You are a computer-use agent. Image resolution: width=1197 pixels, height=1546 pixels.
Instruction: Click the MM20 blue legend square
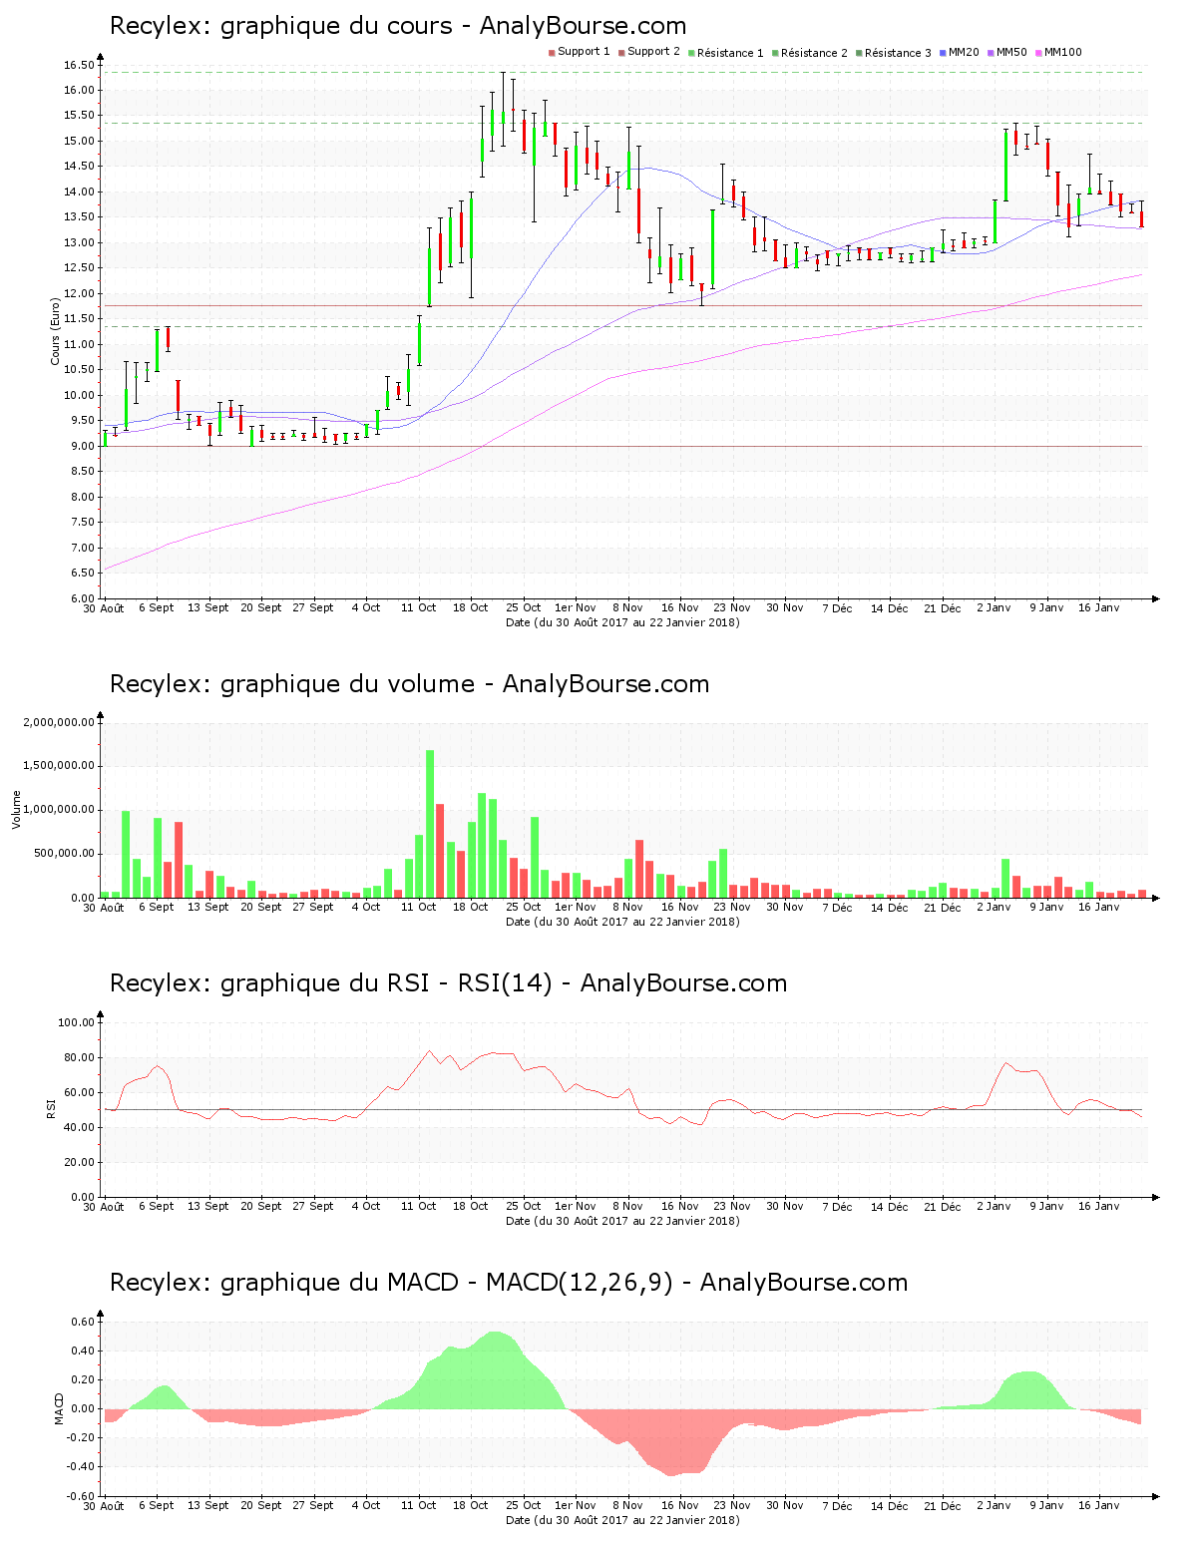[943, 53]
